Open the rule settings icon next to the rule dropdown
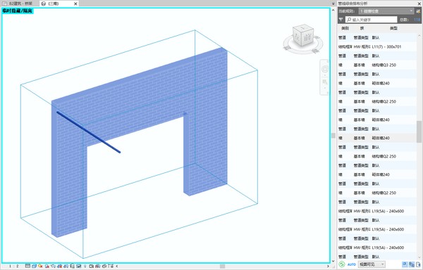This screenshot has width=423, height=270. pyautogui.click(x=418, y=11)
